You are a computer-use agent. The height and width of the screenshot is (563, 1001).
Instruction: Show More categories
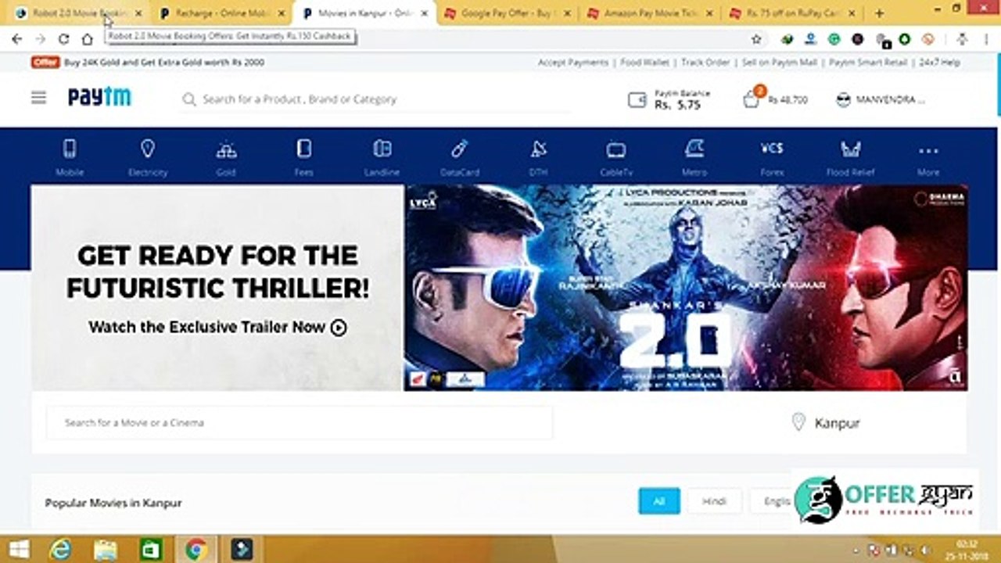tap(928, 157)
